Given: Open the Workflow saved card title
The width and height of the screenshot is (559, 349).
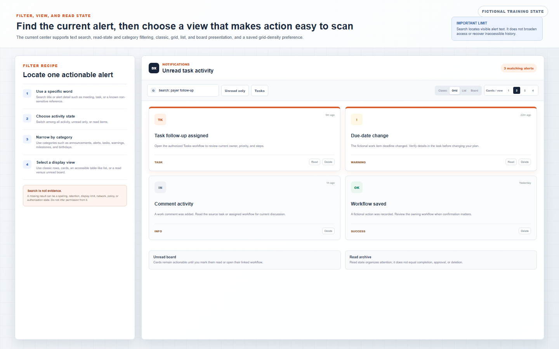Looking at the screenshot, I should coord(368,204).
